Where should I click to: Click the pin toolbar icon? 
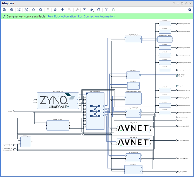pos(92,10)
